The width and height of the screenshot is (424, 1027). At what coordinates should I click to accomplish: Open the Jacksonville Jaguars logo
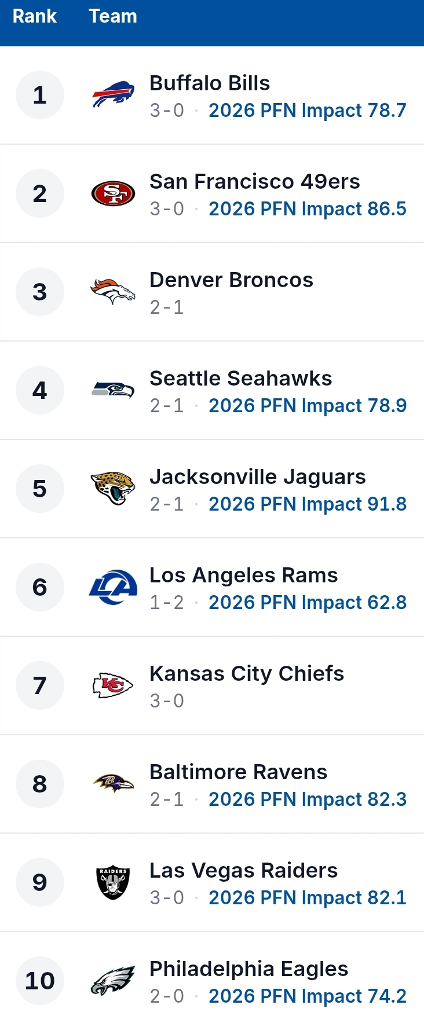tap(113, 489)
